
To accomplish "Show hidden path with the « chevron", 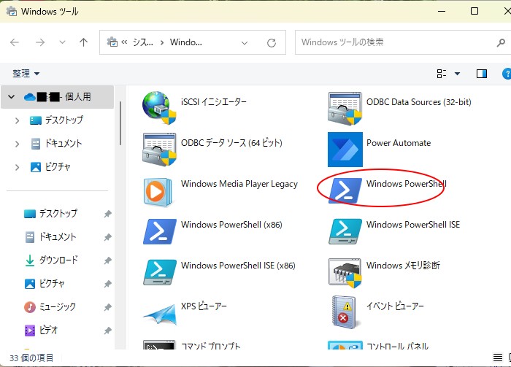I will coord(124,42).
